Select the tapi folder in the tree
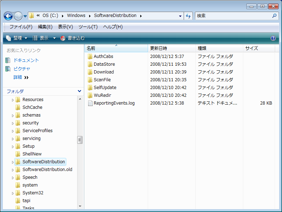 tap(26, 200)
